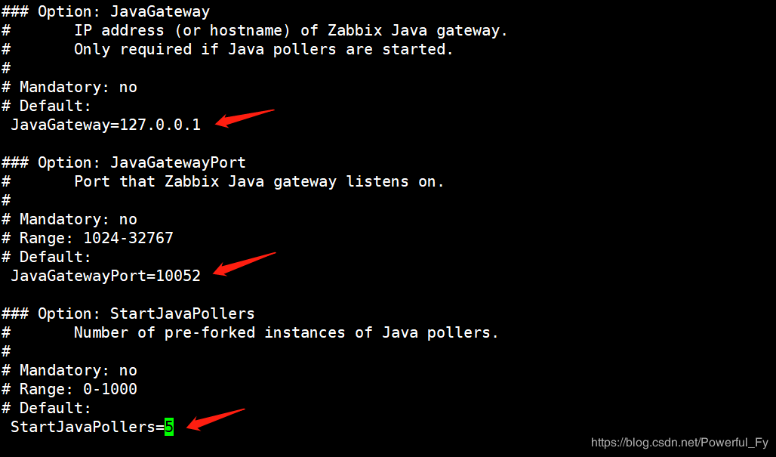
Task: Click the red arrow beside JavaGatewayPort value
Action: [x=245, y=264]
